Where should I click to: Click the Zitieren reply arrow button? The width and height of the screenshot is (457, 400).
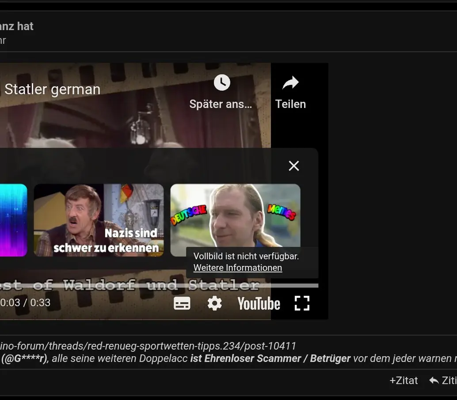pyautogui.click(x=443, y=381)
